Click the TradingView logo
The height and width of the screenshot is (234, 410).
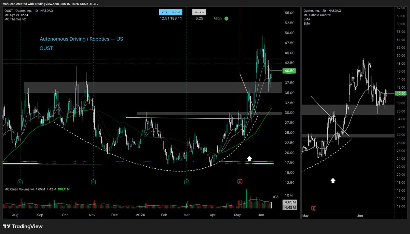pos(22,226)
